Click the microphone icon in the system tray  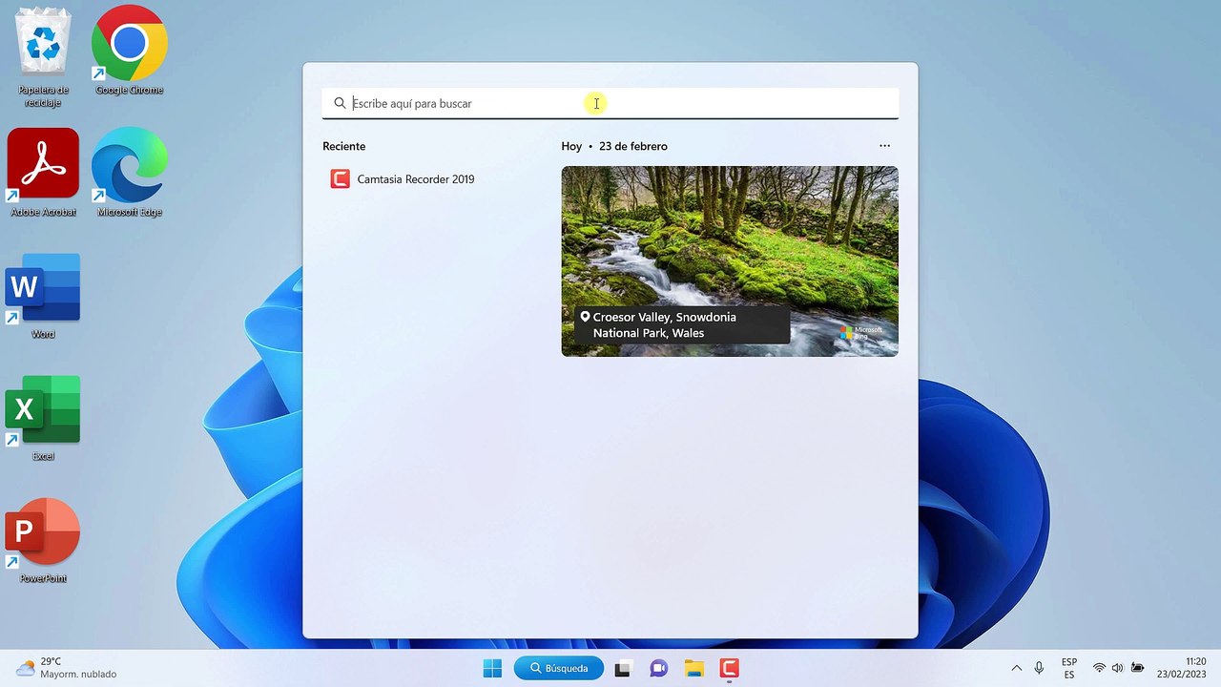point(1039,668)
